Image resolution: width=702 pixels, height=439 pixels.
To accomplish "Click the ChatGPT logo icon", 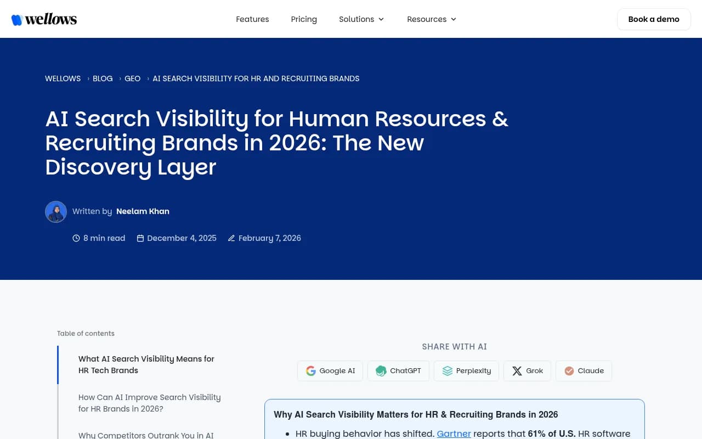I will pyautogui.click(x=381, y=371).
